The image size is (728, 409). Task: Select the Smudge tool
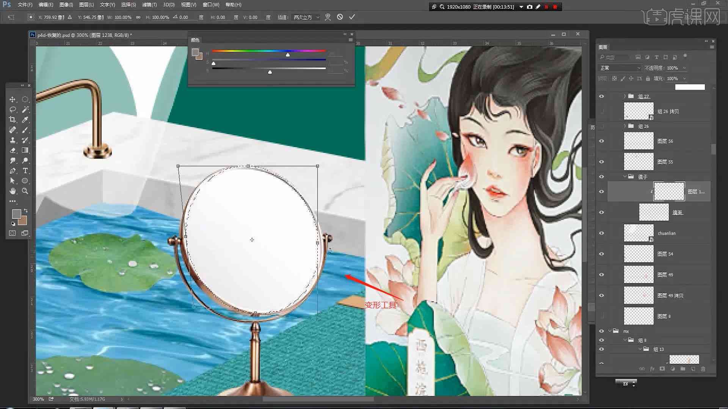13,161
